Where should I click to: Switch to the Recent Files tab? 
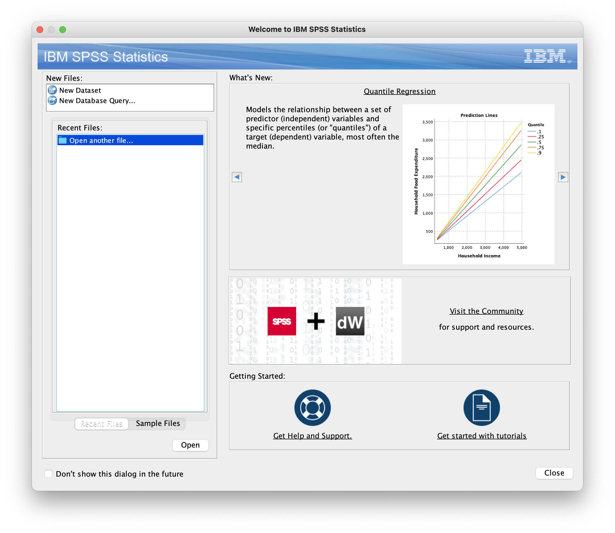[101, 424]
